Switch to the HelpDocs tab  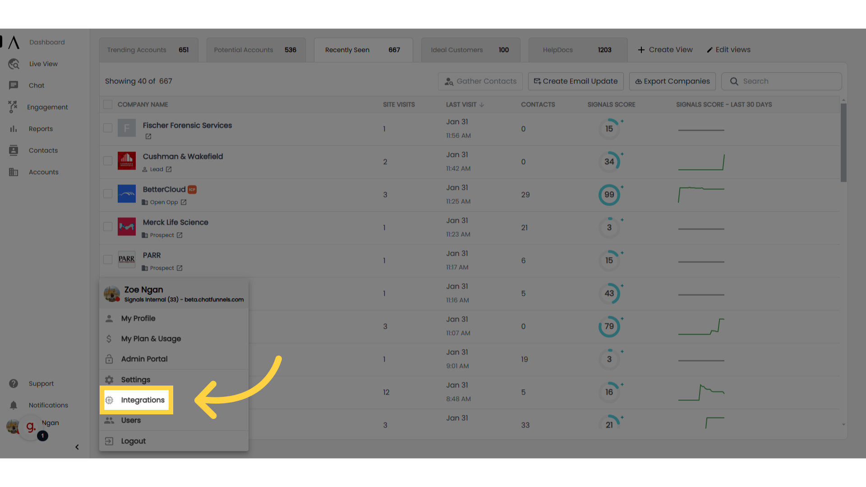point(578,50)
